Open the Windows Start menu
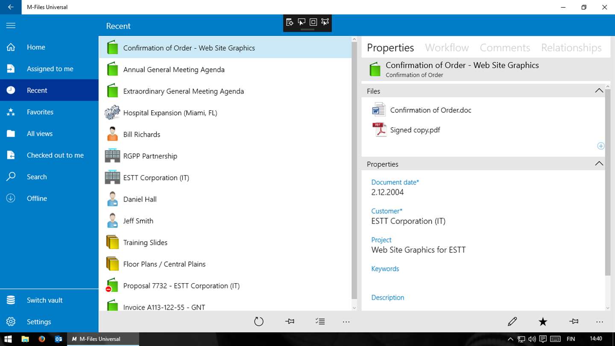Screen dimensions: 615x346 click(x=8, y=339)
